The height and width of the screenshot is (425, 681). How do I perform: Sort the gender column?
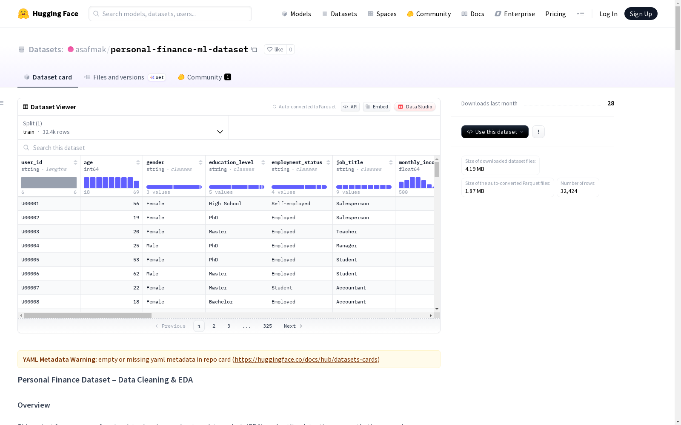[x=200, y=162]
